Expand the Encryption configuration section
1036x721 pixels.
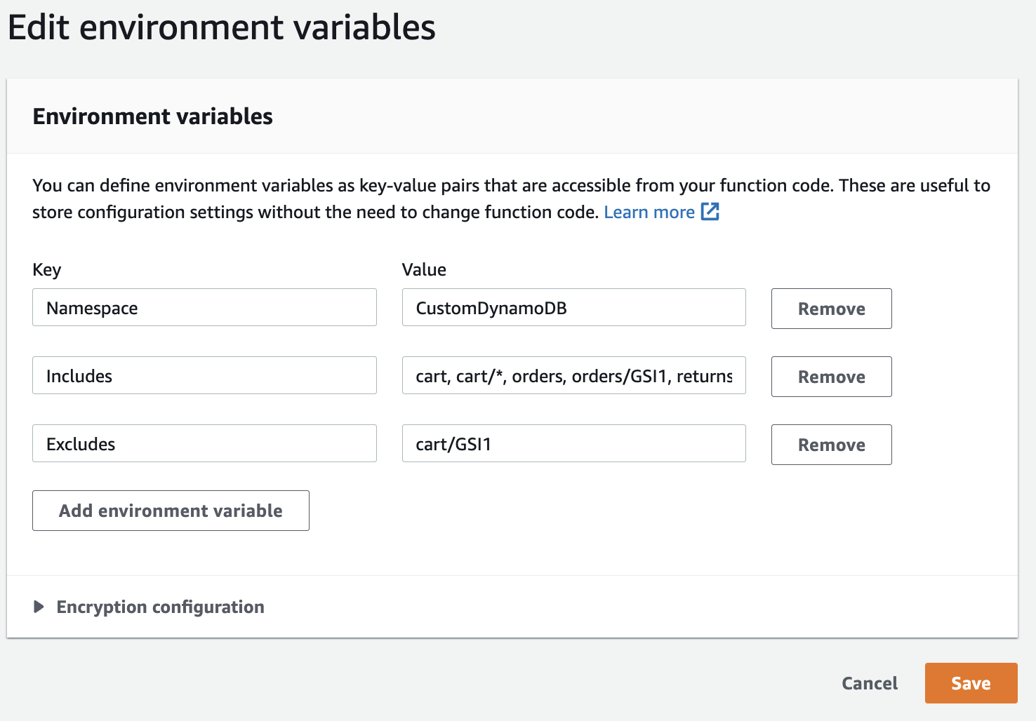point(159,607)
